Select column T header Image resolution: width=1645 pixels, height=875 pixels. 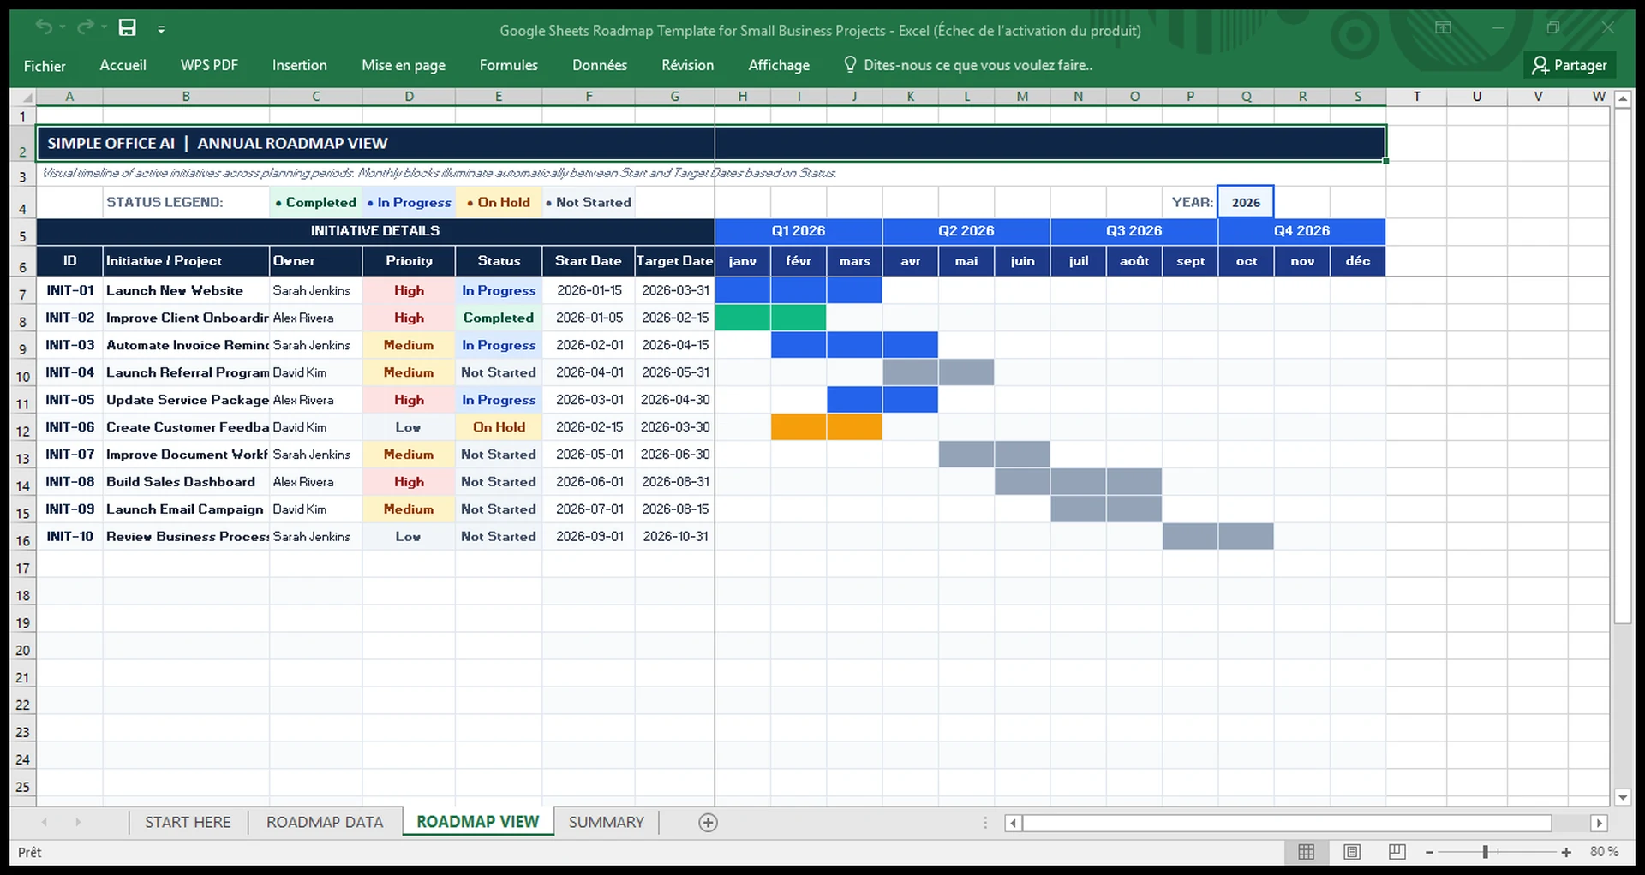click(x=1416, y=97)
